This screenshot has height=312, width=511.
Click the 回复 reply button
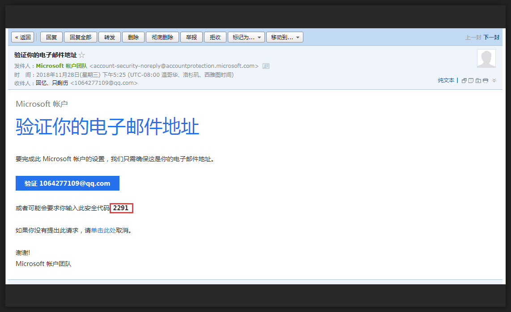[51, 37]
